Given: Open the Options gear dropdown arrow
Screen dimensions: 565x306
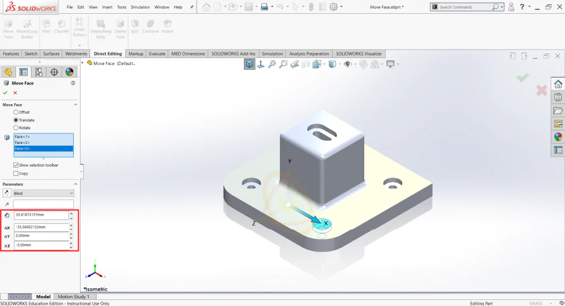Looking at the screenshot, I should coord(341,7).
